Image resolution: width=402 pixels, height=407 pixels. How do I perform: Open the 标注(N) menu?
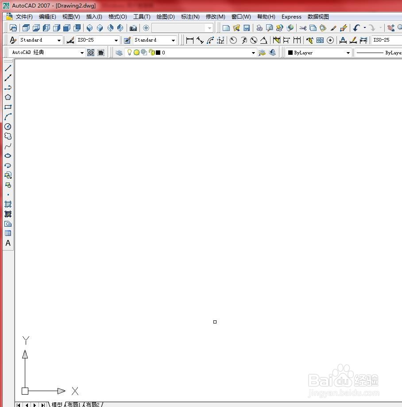190,17
